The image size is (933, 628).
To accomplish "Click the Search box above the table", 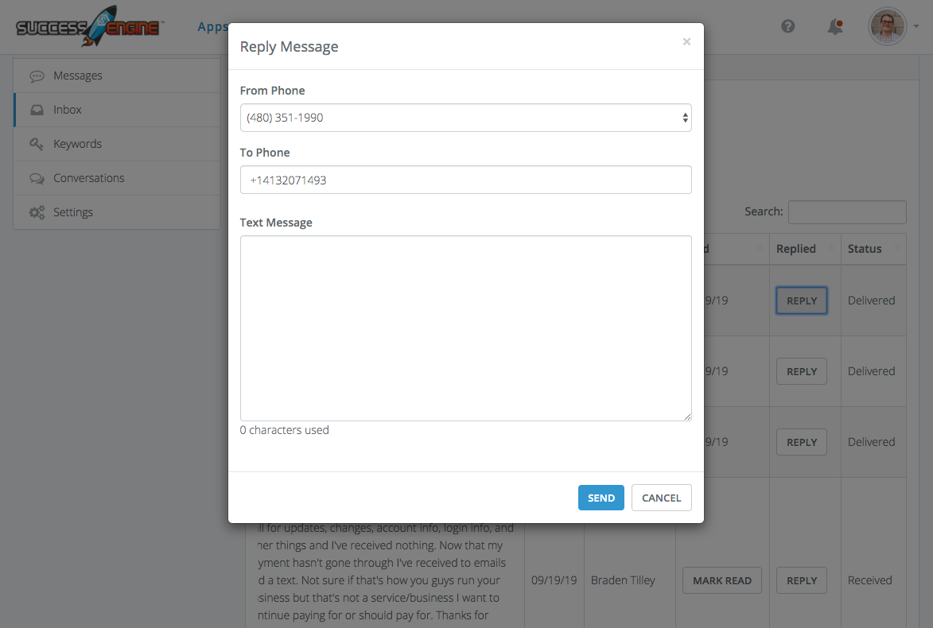I will point(846,212).
